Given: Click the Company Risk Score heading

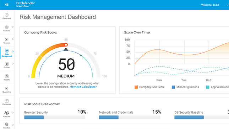Looking at the screenshot, I should point(40,32).
